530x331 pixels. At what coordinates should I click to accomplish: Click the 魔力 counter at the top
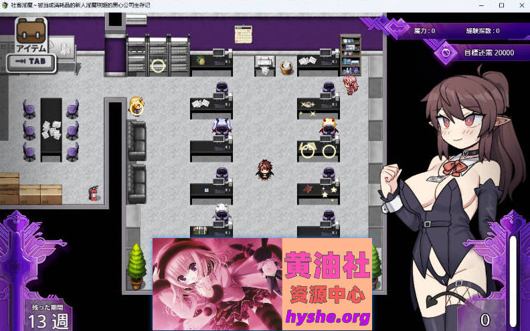(424, 31)
